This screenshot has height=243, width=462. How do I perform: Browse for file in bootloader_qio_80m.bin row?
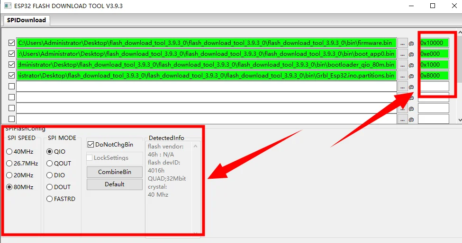pyautogui.click(x=402, y=65)
